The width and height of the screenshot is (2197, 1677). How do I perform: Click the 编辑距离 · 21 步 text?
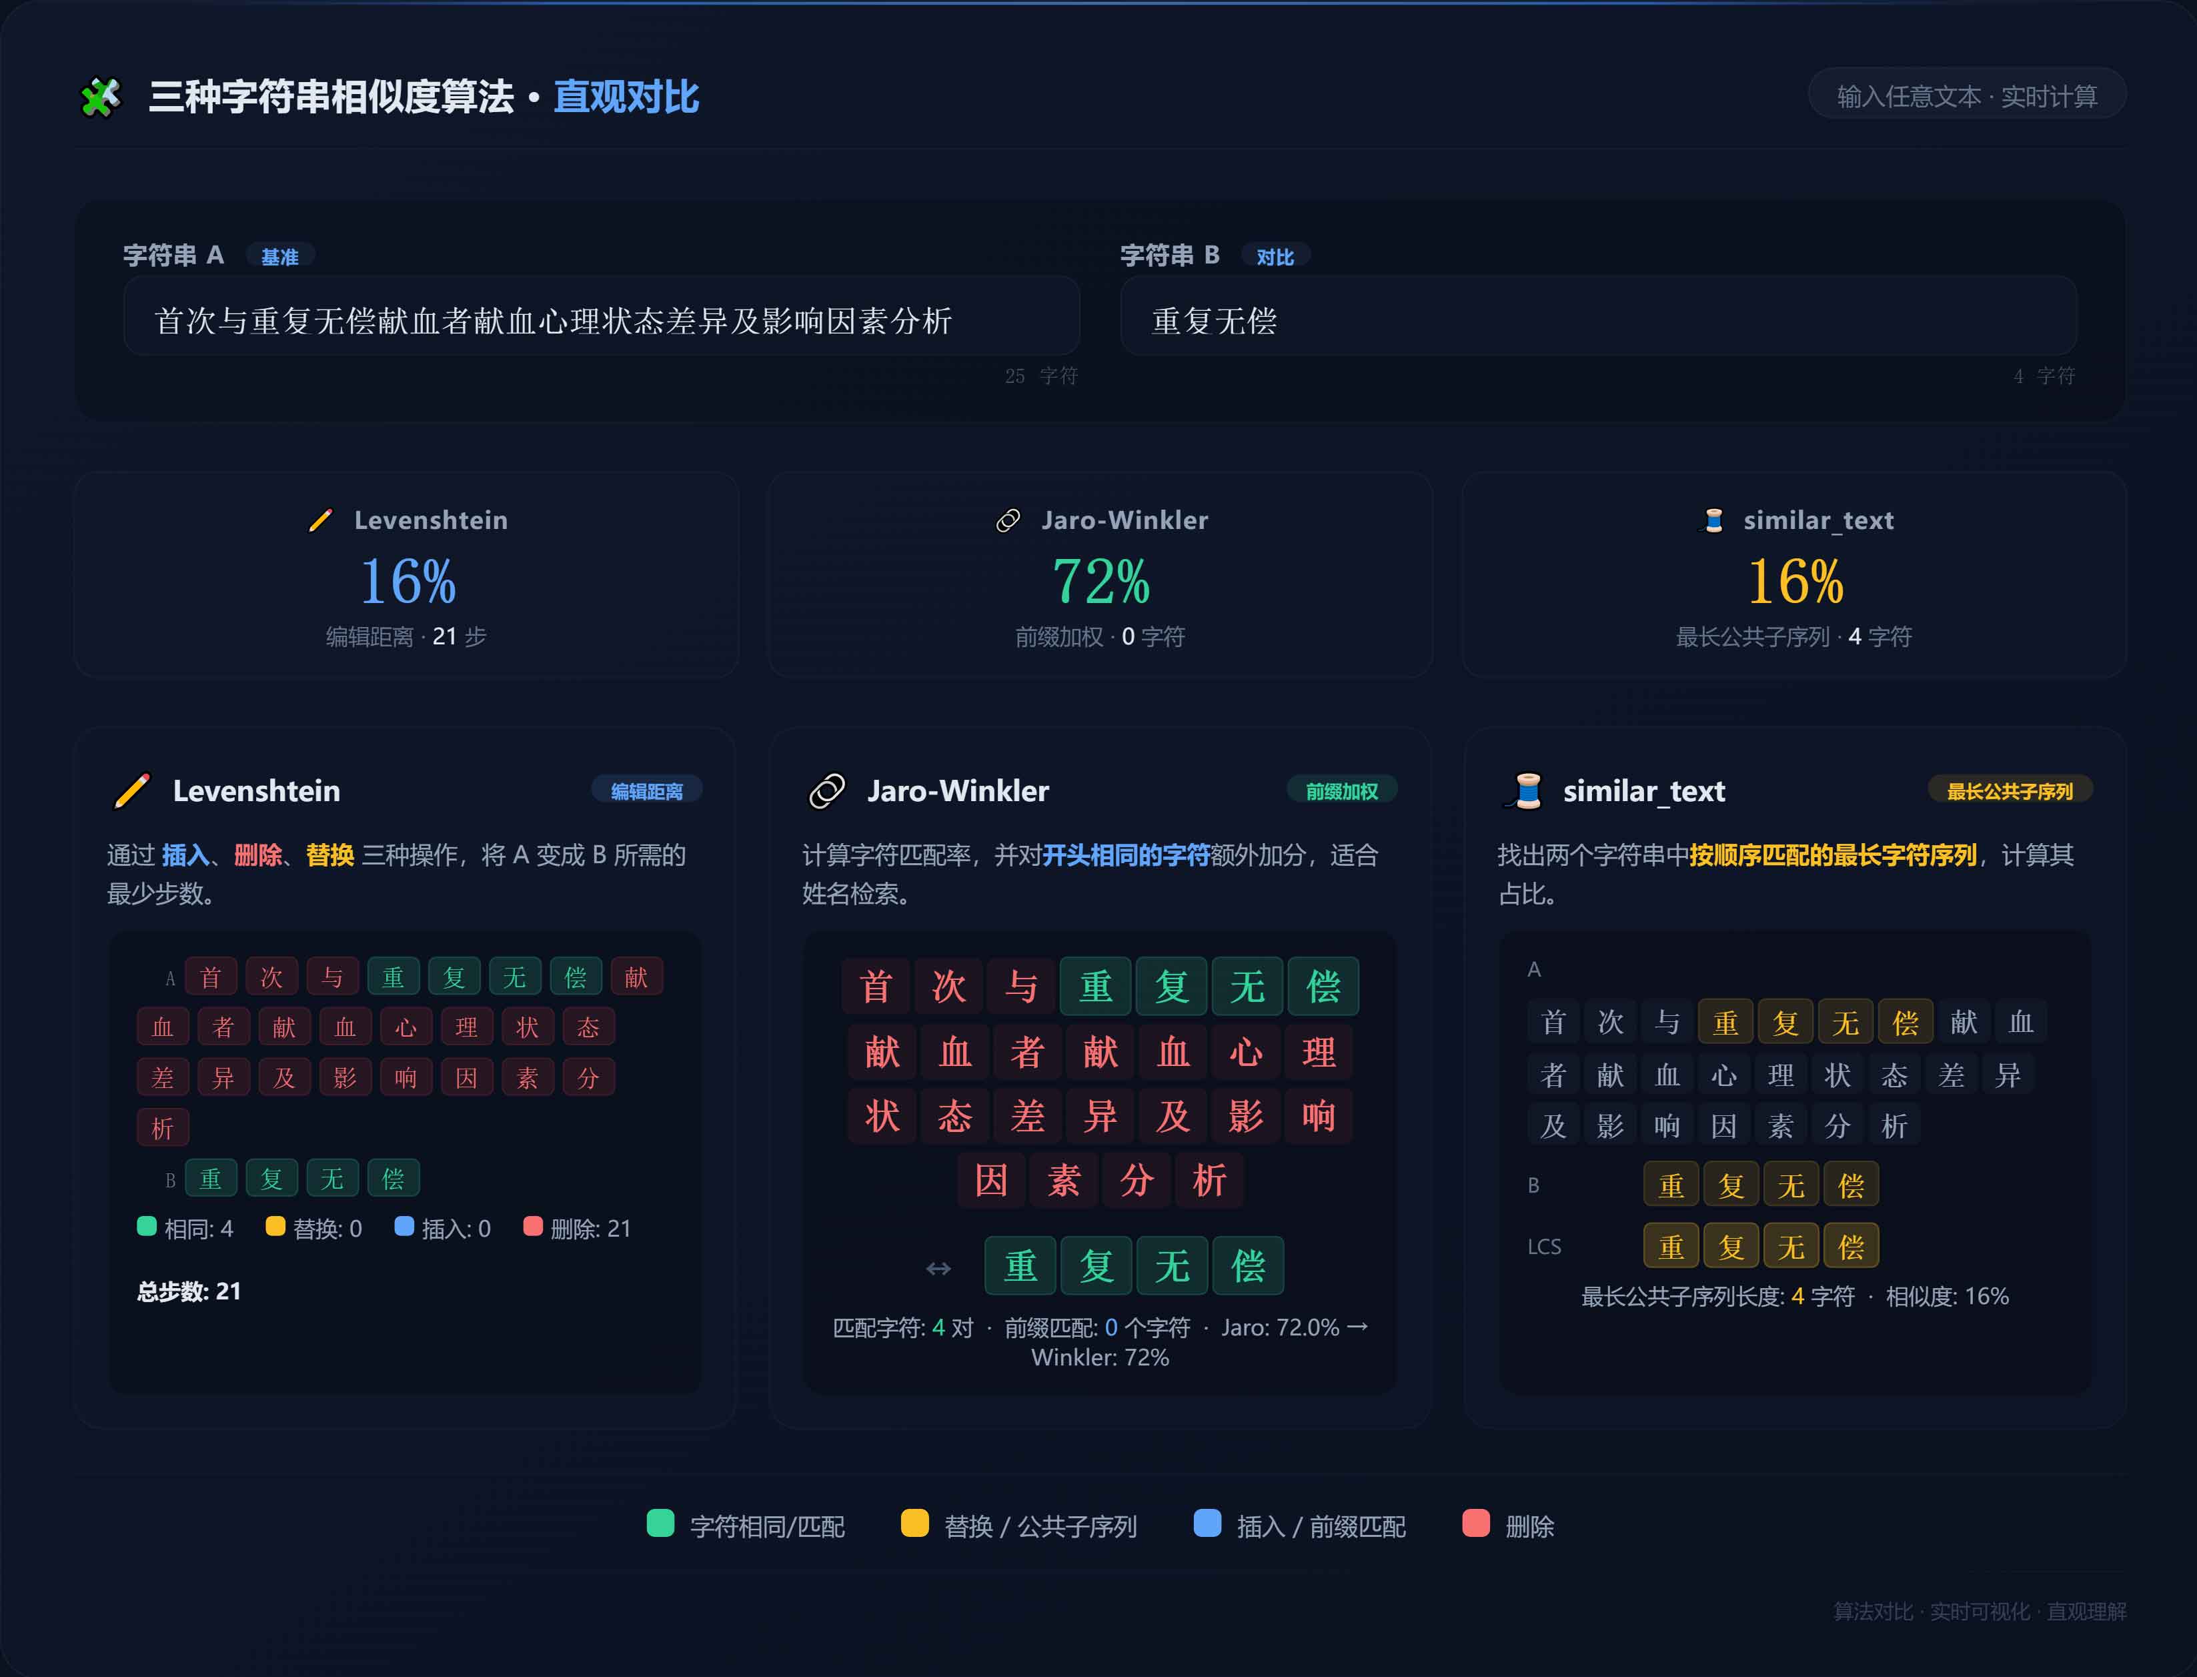click(406, 637)
